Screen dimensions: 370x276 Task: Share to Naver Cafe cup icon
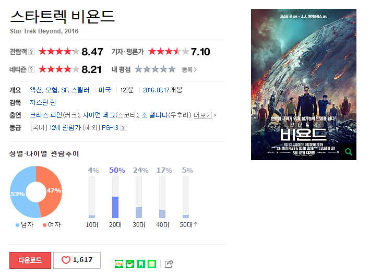click(x=130, y=263)
